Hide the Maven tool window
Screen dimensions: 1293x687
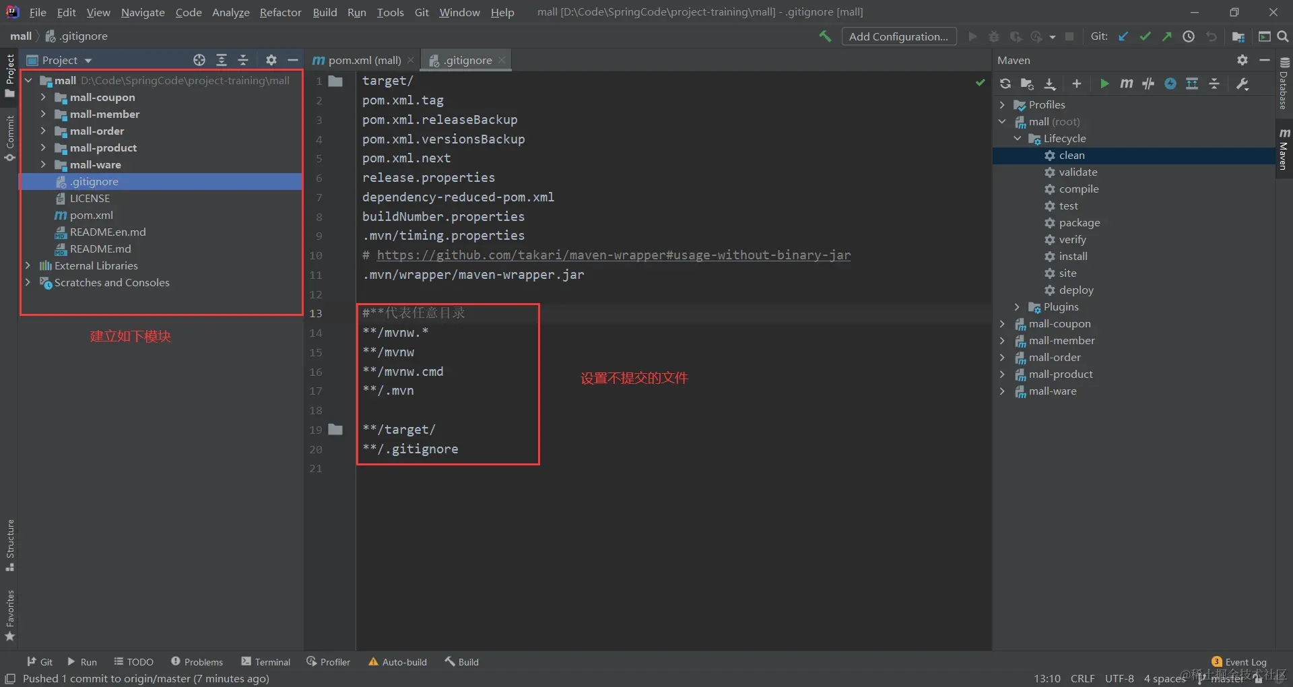click(1265, 60)
